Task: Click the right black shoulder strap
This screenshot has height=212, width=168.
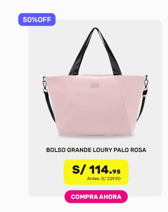Action: [x=142, y=106]
